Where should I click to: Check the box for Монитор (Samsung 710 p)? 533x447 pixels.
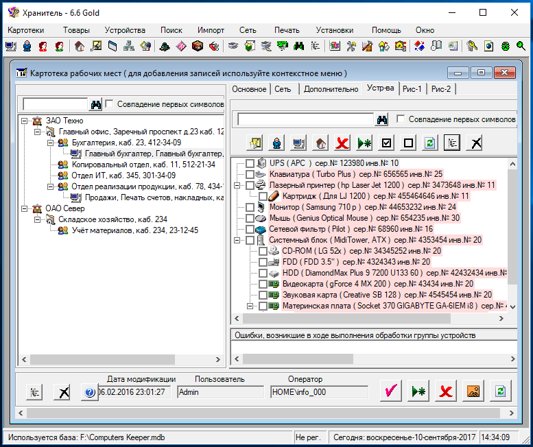250,207
